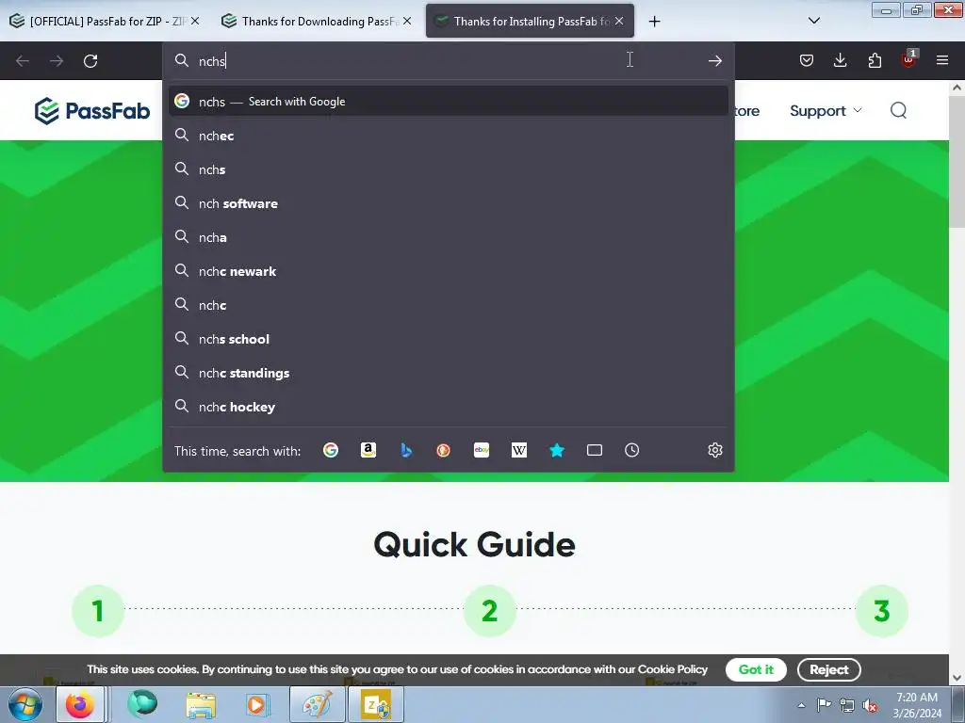This screenshot has width=965, height=723.
Task: Close the Thanks for Downloading tab
Action: [x=407, y=21]
